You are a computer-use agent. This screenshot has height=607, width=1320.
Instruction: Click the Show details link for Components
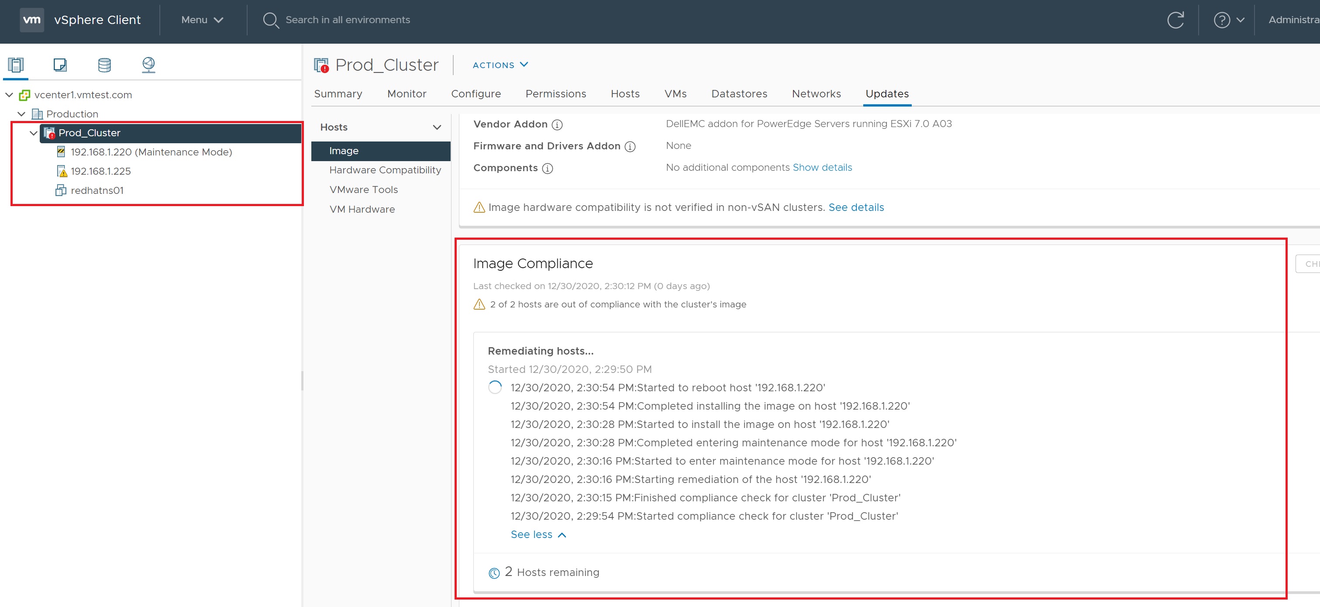[822, 168]
